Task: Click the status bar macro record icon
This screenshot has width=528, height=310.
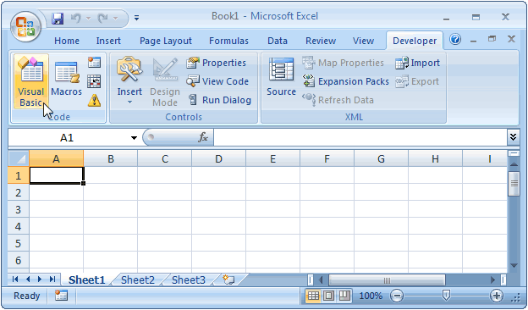Action: (x=61, y=296)
